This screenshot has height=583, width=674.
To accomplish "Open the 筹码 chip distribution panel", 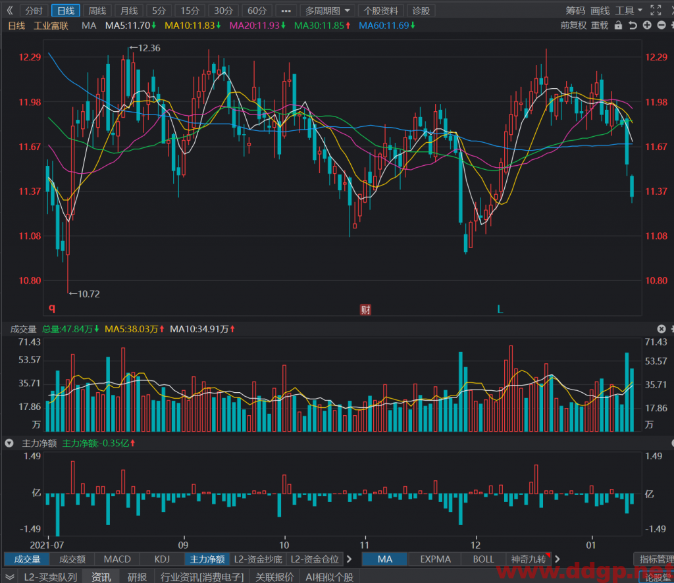I will [575, 11].
